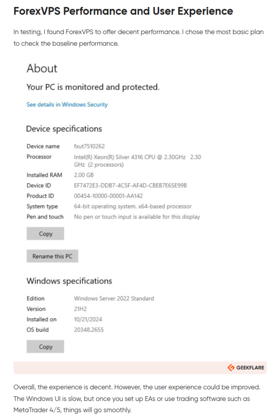The height and width of the screenshot is (418, 270).
Task: Click the Geekflare orange logo icon
Action: 231,367
